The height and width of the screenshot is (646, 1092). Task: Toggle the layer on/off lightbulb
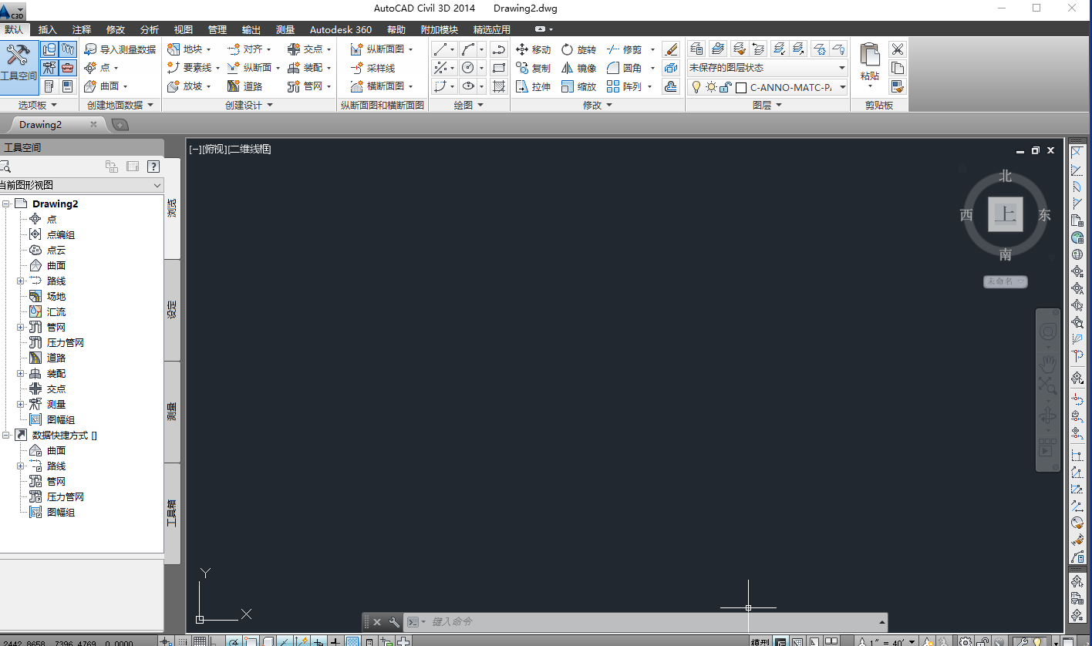tap(696, 87)
